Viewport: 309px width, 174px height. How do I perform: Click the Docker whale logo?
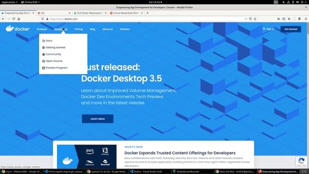click(17, 29)
